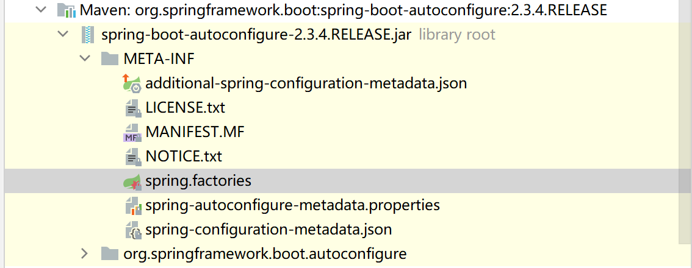The image size is (692, 268).
Task: Collapse the META-INF folder
Action: coord(85,59)
